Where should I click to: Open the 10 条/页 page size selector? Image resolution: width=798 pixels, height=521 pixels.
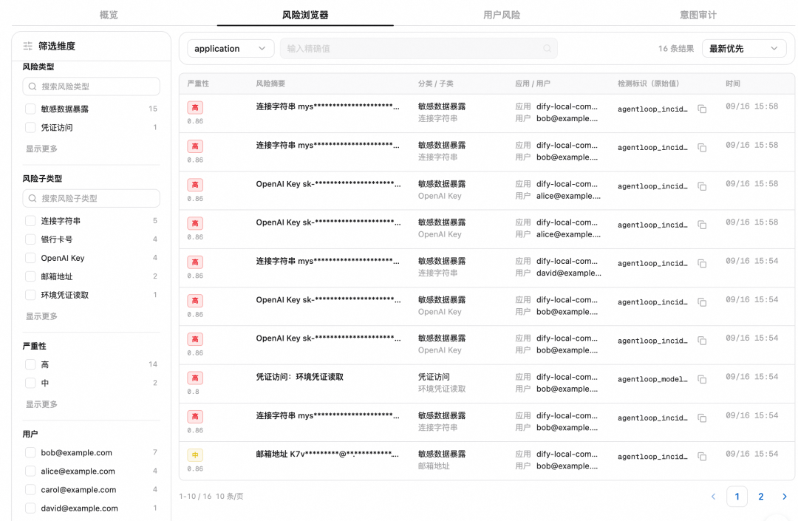pos(230,497)
